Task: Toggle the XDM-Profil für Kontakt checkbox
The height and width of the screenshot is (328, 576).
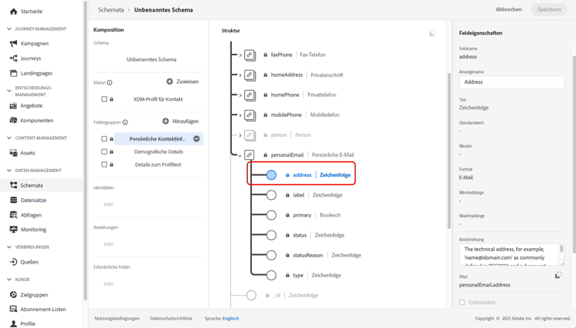Action: pyautogui.click(x=104, y=99)
